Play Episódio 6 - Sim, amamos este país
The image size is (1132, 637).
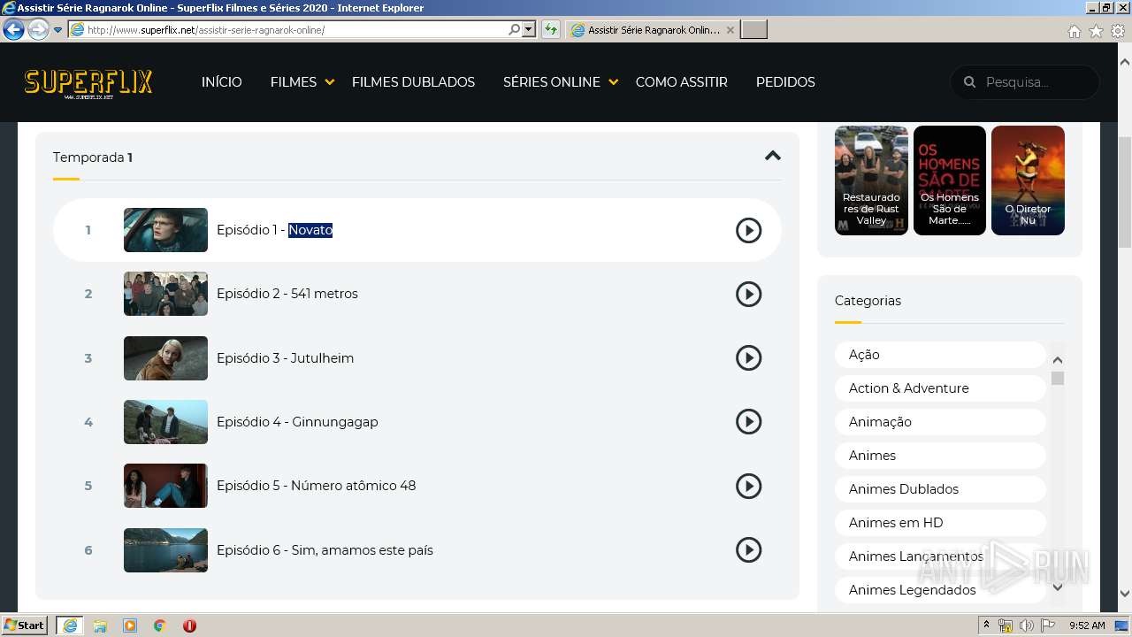coord(748,550)
